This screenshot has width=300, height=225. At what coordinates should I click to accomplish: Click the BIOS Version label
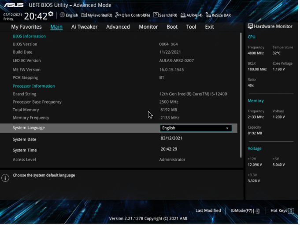pyautogui.click(x=25, y=44)
